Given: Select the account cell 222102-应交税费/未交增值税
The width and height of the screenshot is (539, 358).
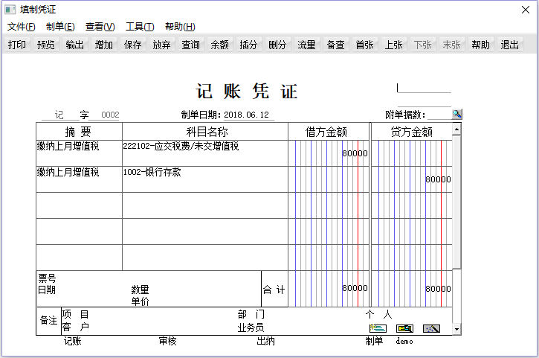Looking at the screenshot, I should click(205, 153).
